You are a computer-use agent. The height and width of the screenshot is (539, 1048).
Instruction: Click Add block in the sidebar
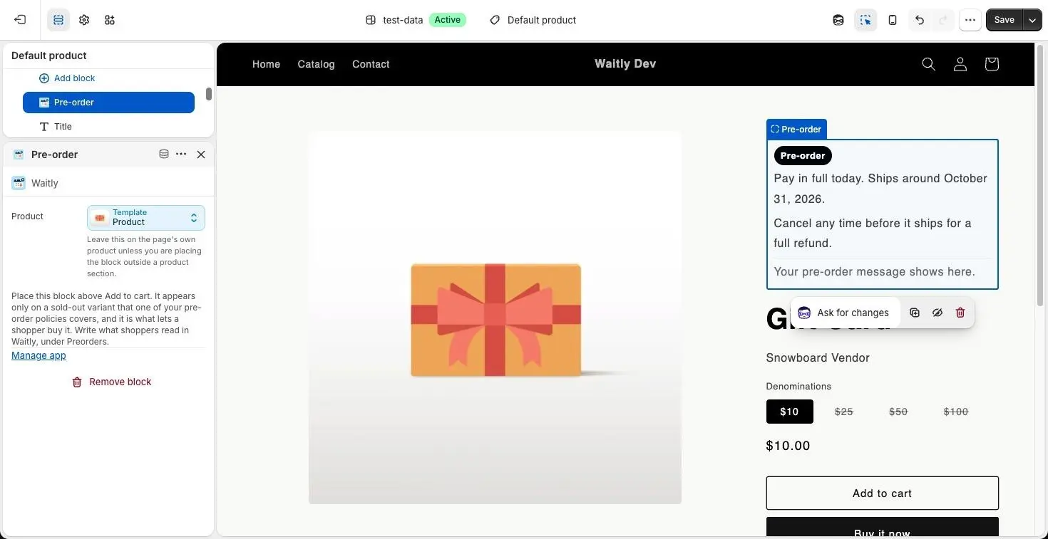(x=67, y=78)
